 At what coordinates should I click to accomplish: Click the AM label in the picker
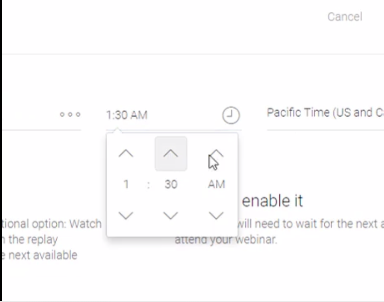tap(216, 184)
